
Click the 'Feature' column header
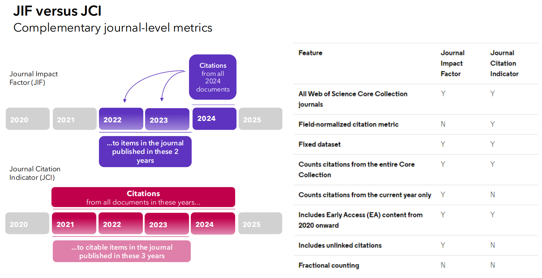[310, 53]
